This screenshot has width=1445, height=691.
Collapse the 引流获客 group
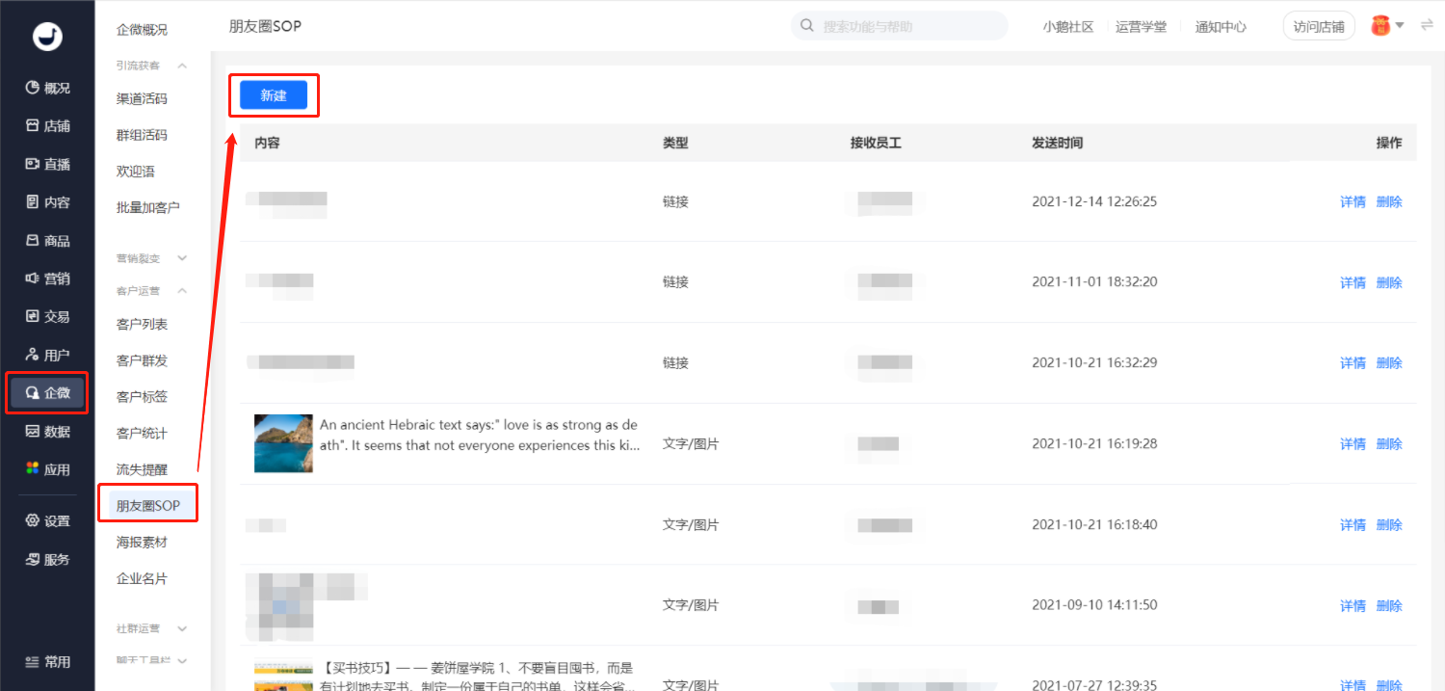182,66
